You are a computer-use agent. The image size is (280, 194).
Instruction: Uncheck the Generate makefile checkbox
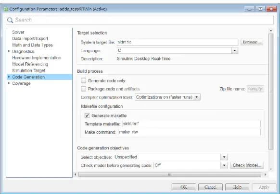point(87,115)
